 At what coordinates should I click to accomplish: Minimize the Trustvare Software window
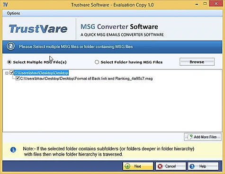coord(197,4)
